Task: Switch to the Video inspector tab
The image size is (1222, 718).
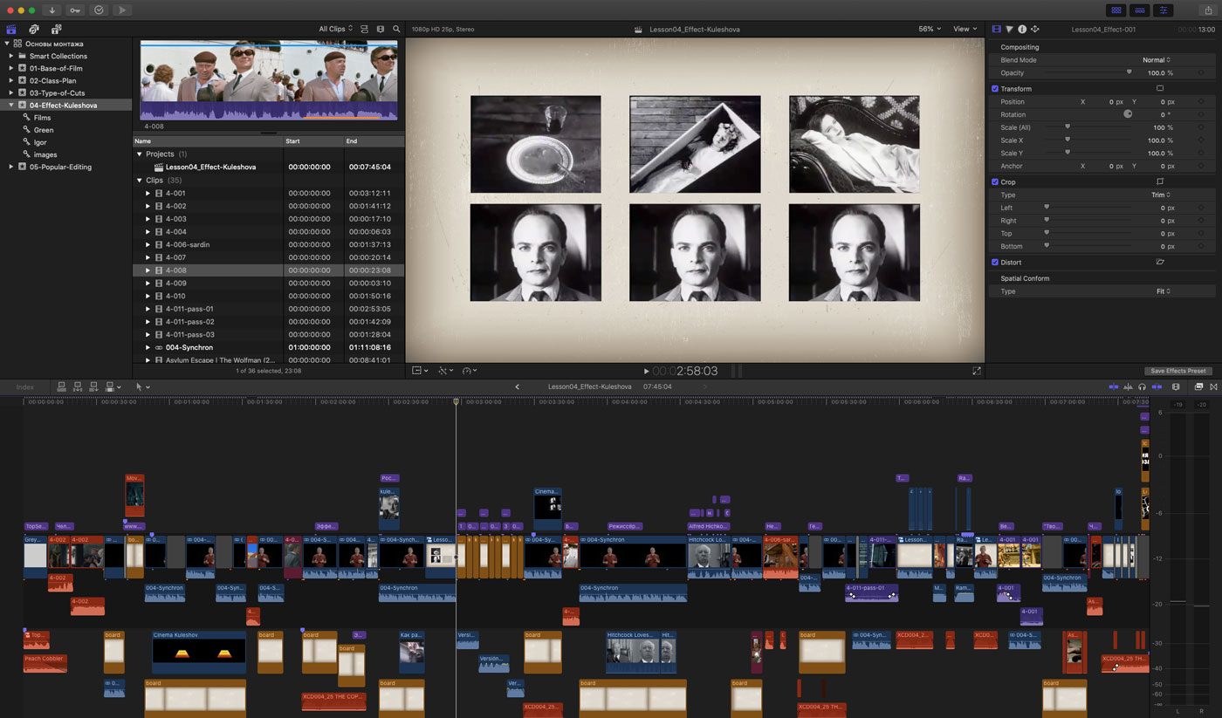Action: click(x=997, y=29)
